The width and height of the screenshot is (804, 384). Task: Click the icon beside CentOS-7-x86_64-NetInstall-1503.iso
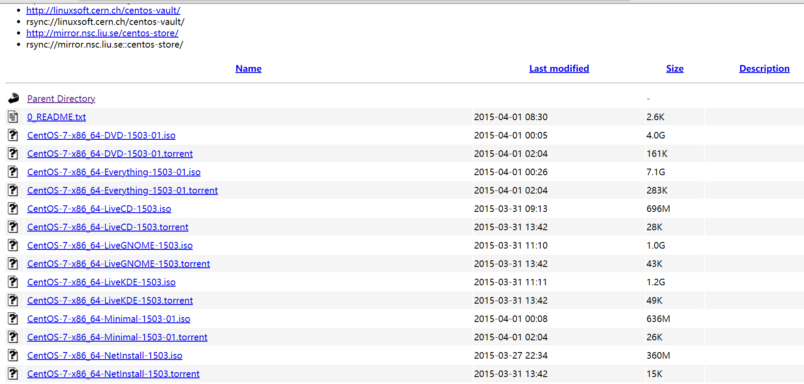pos(13,355)
